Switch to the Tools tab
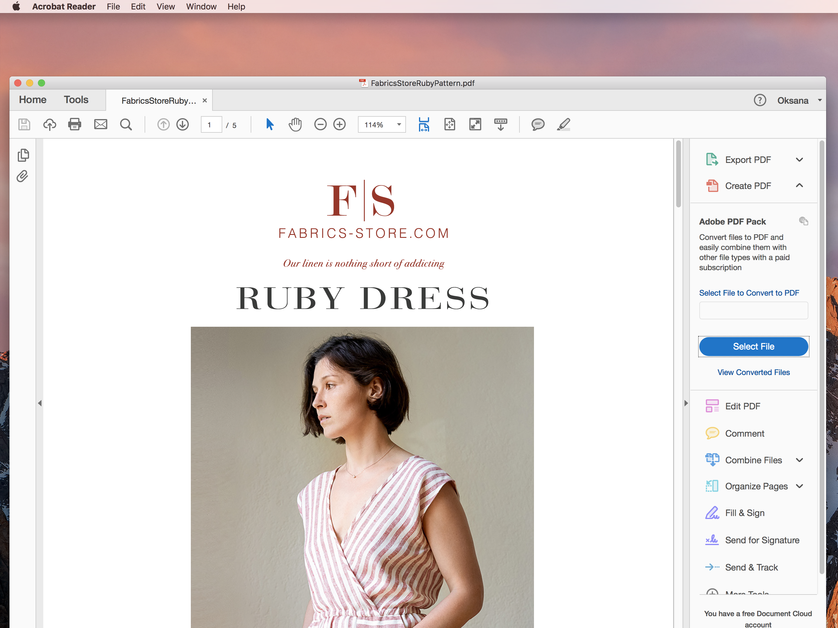This screenshot has height=628, width=838. point(76,100)
